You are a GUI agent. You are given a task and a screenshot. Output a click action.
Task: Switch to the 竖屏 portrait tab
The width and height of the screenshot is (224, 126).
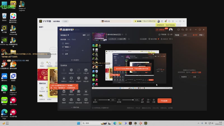pos(88,35)
